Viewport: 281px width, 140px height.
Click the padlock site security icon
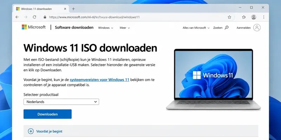[45, 17]
